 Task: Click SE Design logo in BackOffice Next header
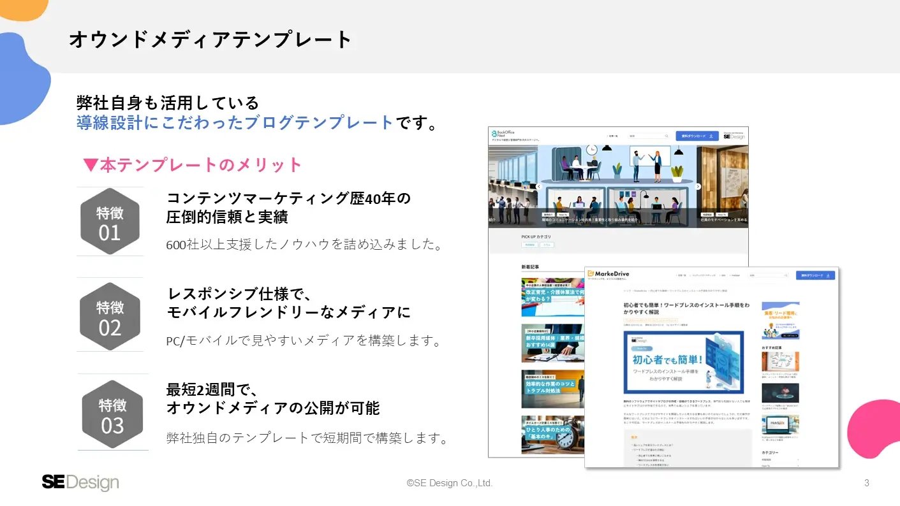(x=734, y=136)
